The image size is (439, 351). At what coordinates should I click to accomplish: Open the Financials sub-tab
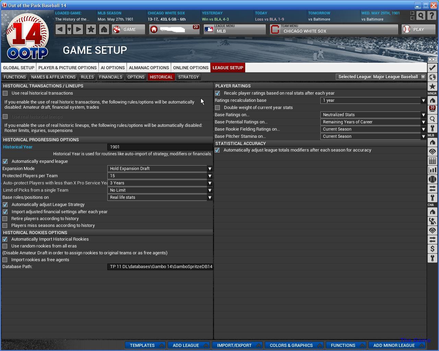[x=110, y=77]
